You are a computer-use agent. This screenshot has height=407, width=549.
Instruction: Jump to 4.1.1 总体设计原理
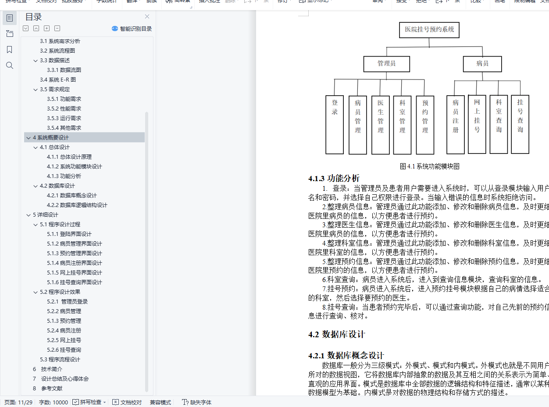[x=69, y=157]
